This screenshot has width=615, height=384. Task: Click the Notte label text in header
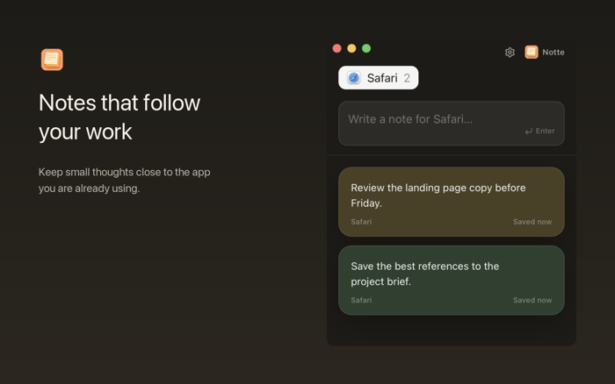(x=553, y=52)
